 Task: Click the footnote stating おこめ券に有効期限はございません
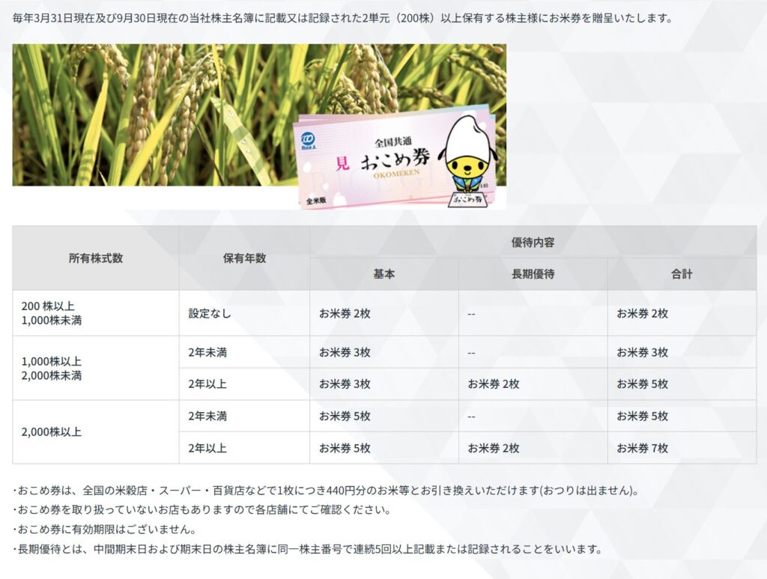[x=105, y=530]
